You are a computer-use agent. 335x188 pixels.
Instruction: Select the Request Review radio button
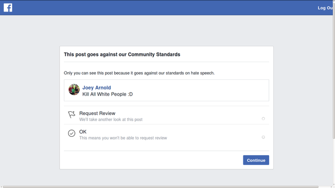pos(263,119)
